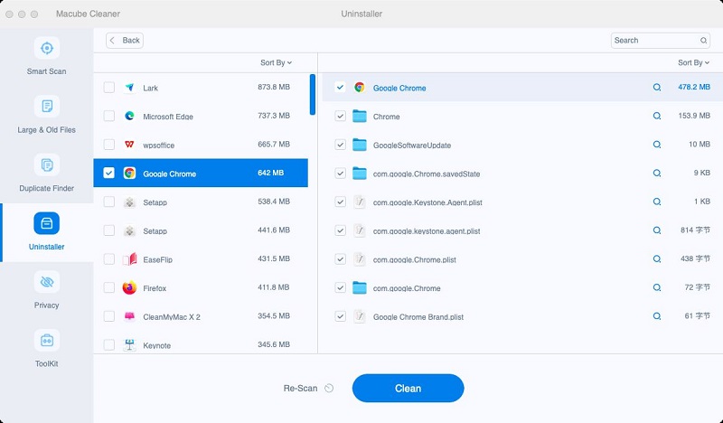Screen dimensions: 723x423
Task: Click the Keynote app icon
Action: 129,345
